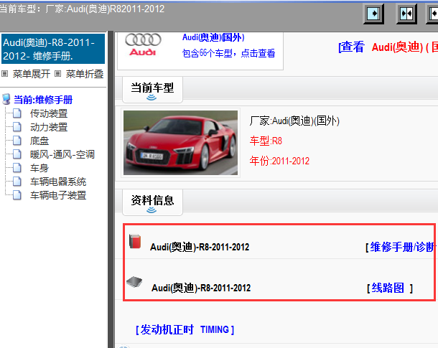Click the computer icon beside 当前:维修手册

(6, 99)
